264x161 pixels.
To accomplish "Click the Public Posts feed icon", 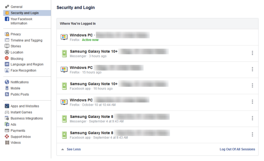I will [x=7, y=94].
